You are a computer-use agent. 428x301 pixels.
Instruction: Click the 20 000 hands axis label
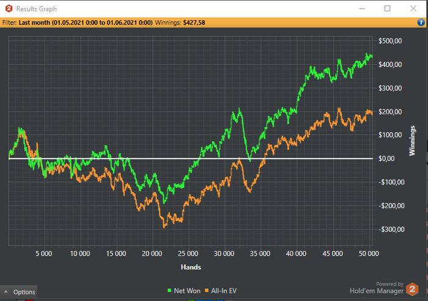point(152,253)
